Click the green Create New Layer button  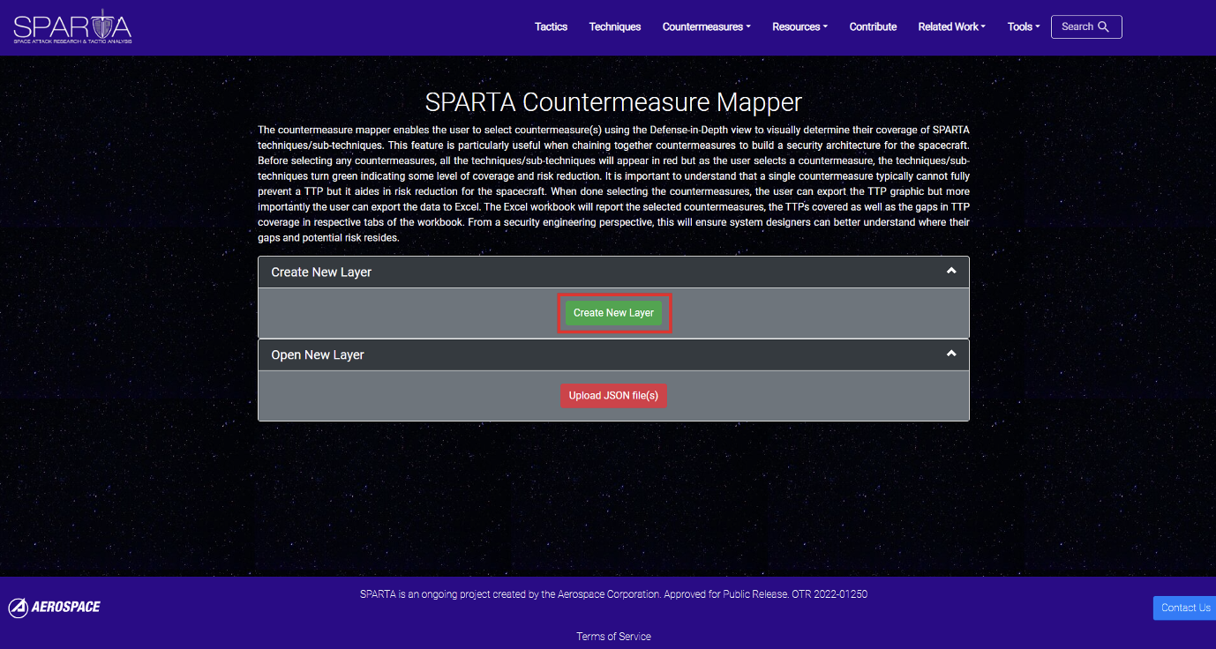pos(613,313)
